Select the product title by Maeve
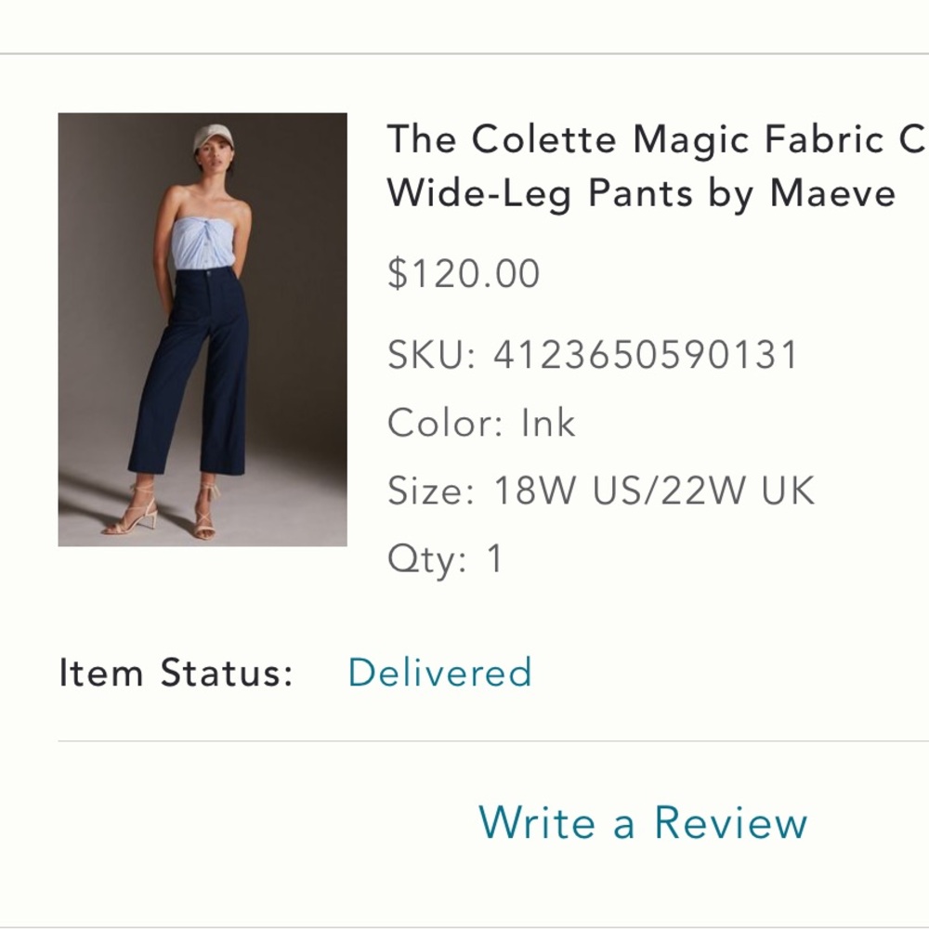929x929 pixels. tap(641, 167)
